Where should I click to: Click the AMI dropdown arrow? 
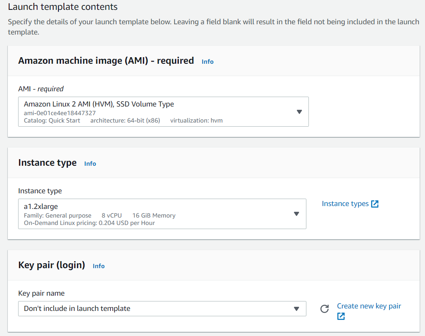tap(299, 112)
